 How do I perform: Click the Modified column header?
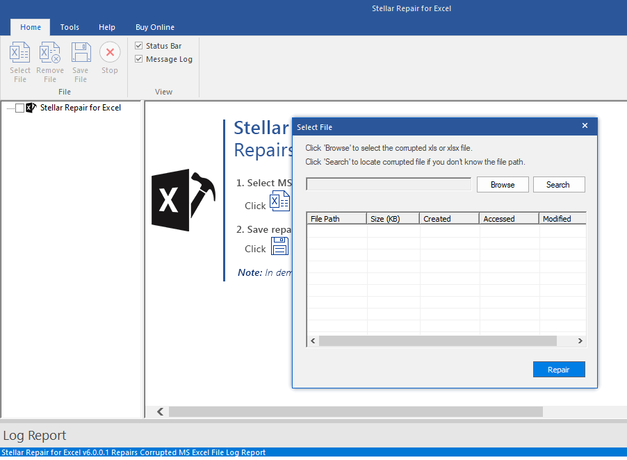pyautogui.click(x=562, y=219)
